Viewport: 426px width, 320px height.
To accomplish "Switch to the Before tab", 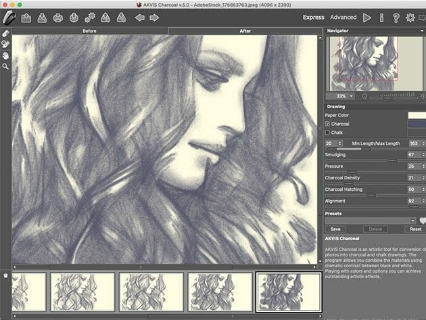I will coord(89,31).
